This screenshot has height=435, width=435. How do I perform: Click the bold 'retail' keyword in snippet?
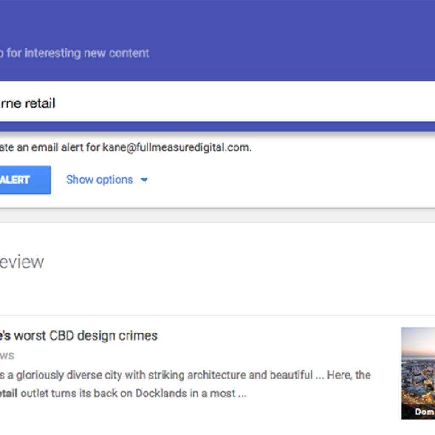(x=8, y=393)
